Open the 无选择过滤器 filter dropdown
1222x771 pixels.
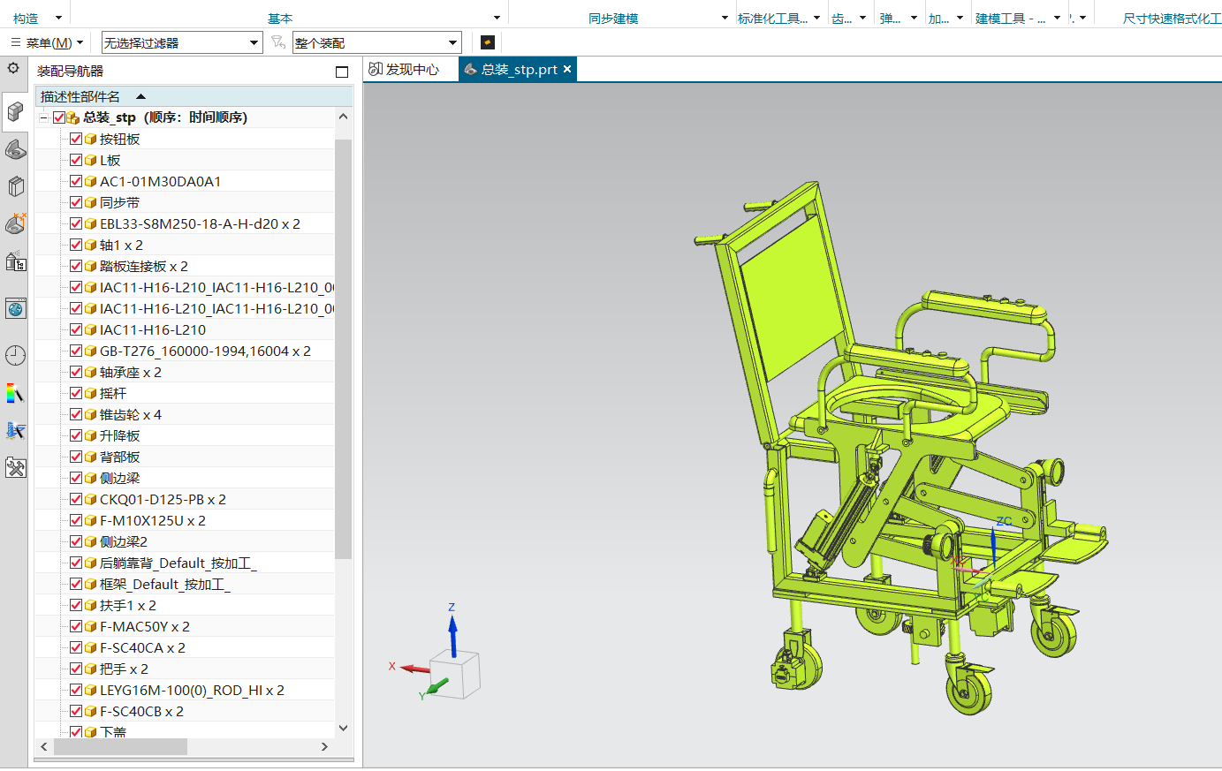[254, 42]
